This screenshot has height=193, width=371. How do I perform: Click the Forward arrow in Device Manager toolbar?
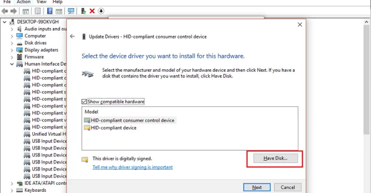coord(14,11)
